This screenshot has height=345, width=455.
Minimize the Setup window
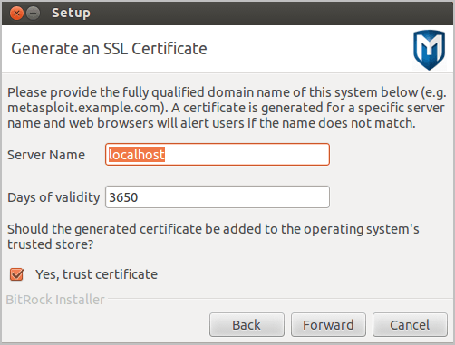[x=34, y=14]
